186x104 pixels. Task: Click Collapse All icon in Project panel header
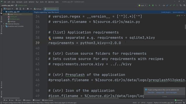click(24, 9)
